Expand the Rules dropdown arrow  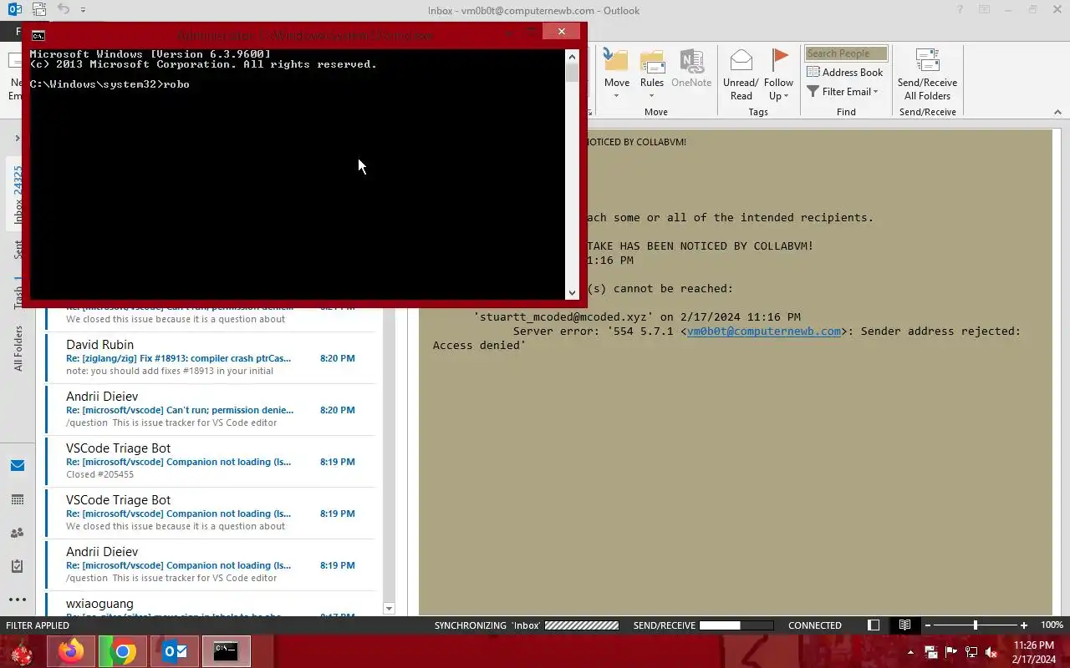652,95
